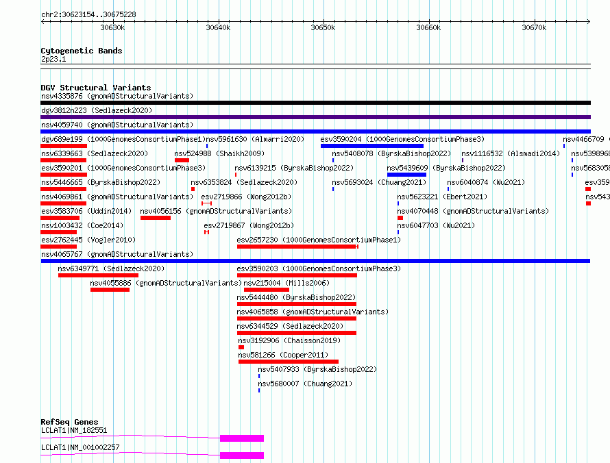610x463 pixels.
Task: Select magenta exon of LCLAT1|NM_182551
Action: [x=242, y=438]
